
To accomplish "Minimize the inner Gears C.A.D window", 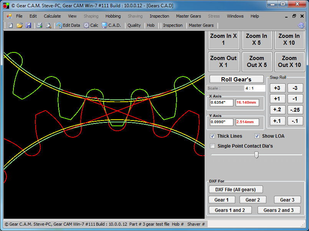I will pyautogui.click(x=286, y=16).
